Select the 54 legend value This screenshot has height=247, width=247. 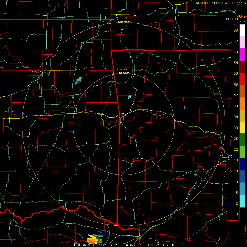coord(236,63)
